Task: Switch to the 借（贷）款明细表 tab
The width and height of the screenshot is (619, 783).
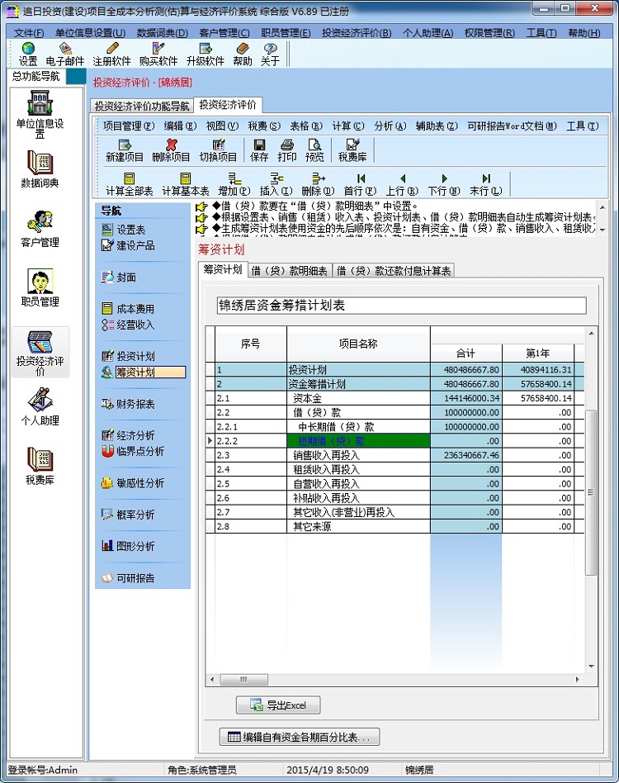Action: (290, 271)
